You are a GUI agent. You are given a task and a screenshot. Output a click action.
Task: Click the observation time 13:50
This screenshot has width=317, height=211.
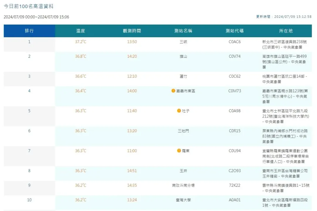pyautogui.click(x=132, y=42)
